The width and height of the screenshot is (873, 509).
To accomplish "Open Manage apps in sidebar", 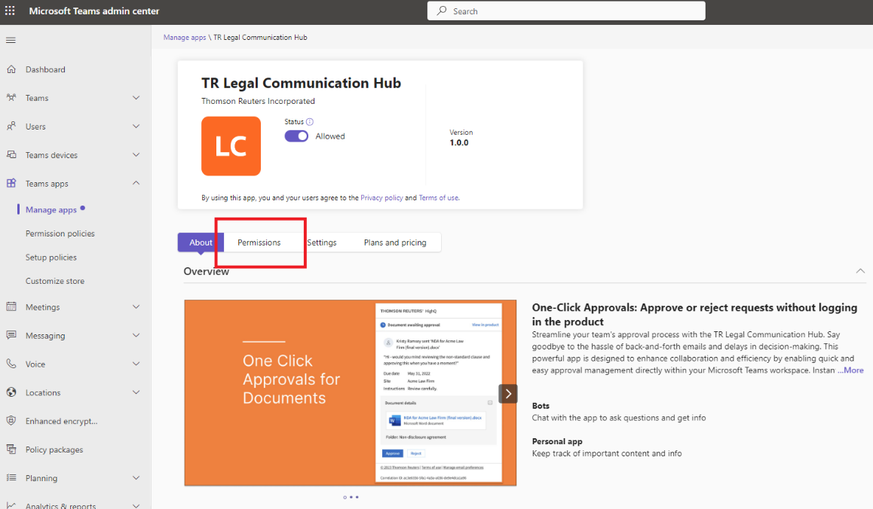I will coord(51,210).
